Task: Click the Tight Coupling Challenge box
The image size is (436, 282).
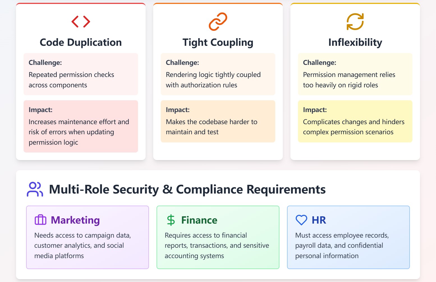Action: [218, 74]
